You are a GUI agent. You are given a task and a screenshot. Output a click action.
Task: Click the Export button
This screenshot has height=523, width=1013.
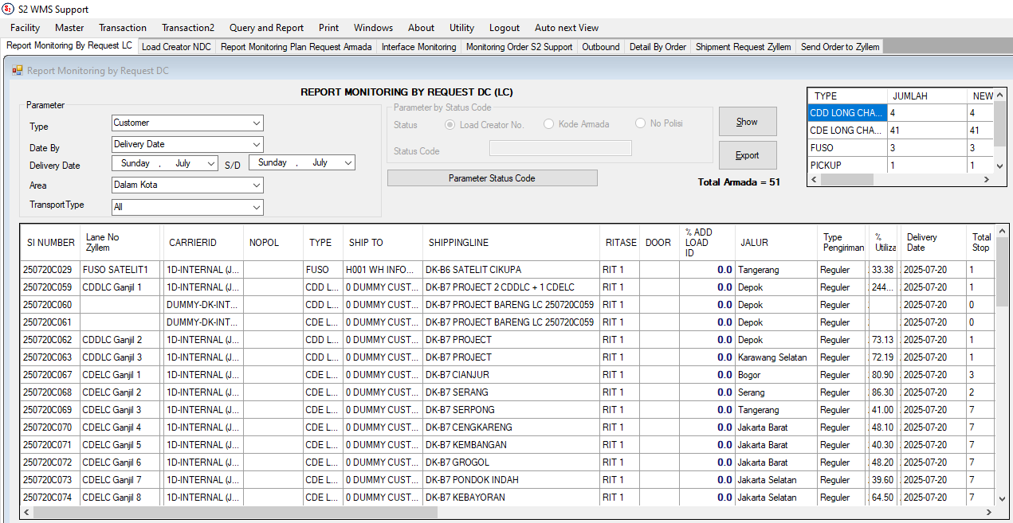[747, 155]
